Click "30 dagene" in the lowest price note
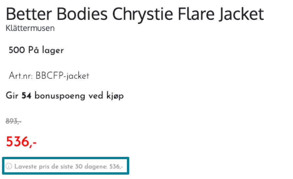This screenshot has width=293, height=179. click(90, 167)
